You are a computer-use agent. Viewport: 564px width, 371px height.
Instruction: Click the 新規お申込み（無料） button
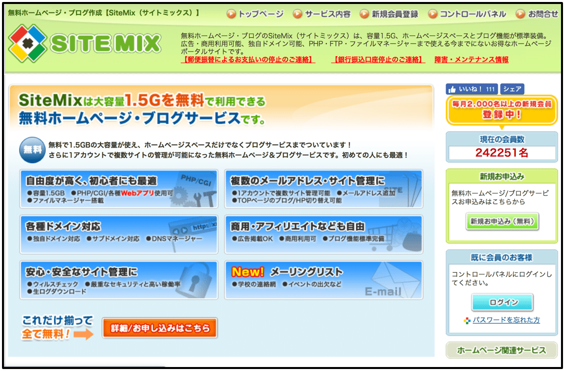click(x=502, y=221)
